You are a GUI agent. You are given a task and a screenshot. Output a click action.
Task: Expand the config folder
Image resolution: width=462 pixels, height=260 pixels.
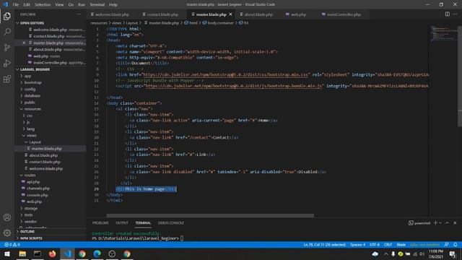[30, 89]
